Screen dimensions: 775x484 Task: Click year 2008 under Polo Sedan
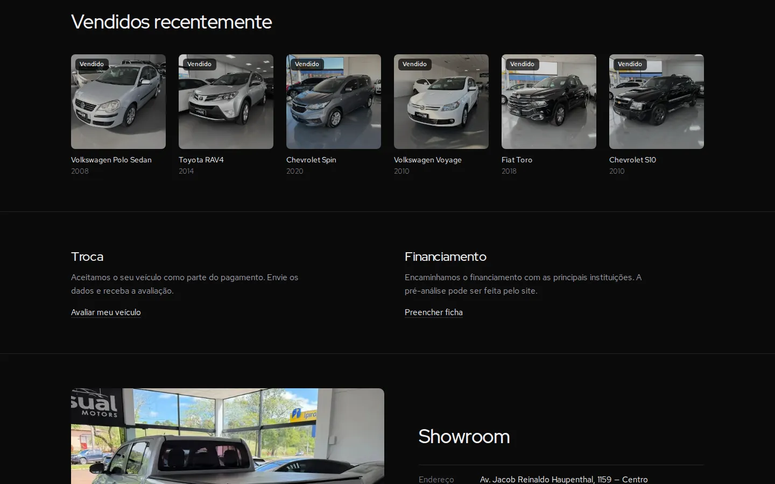[80, 171]
